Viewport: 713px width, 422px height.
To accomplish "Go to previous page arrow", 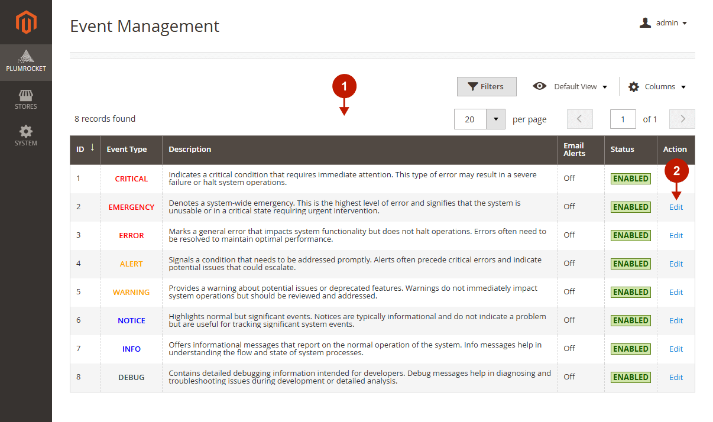I will (579, 119).
